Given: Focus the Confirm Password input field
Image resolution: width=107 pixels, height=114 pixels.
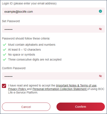Looking at the screenshot, I should coord(53,76).
